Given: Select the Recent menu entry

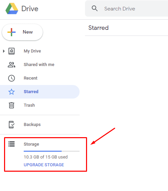Looking at the screenshot, I should pos(30,78).
